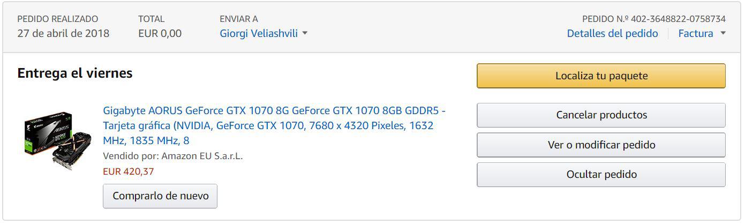Open the Giorgi Veliashvili recipient name link
Screen dimensions: 745x224
[259, 34]
